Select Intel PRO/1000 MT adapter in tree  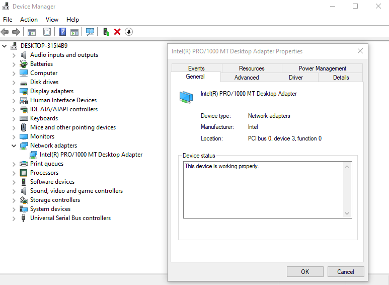[91, 155]
